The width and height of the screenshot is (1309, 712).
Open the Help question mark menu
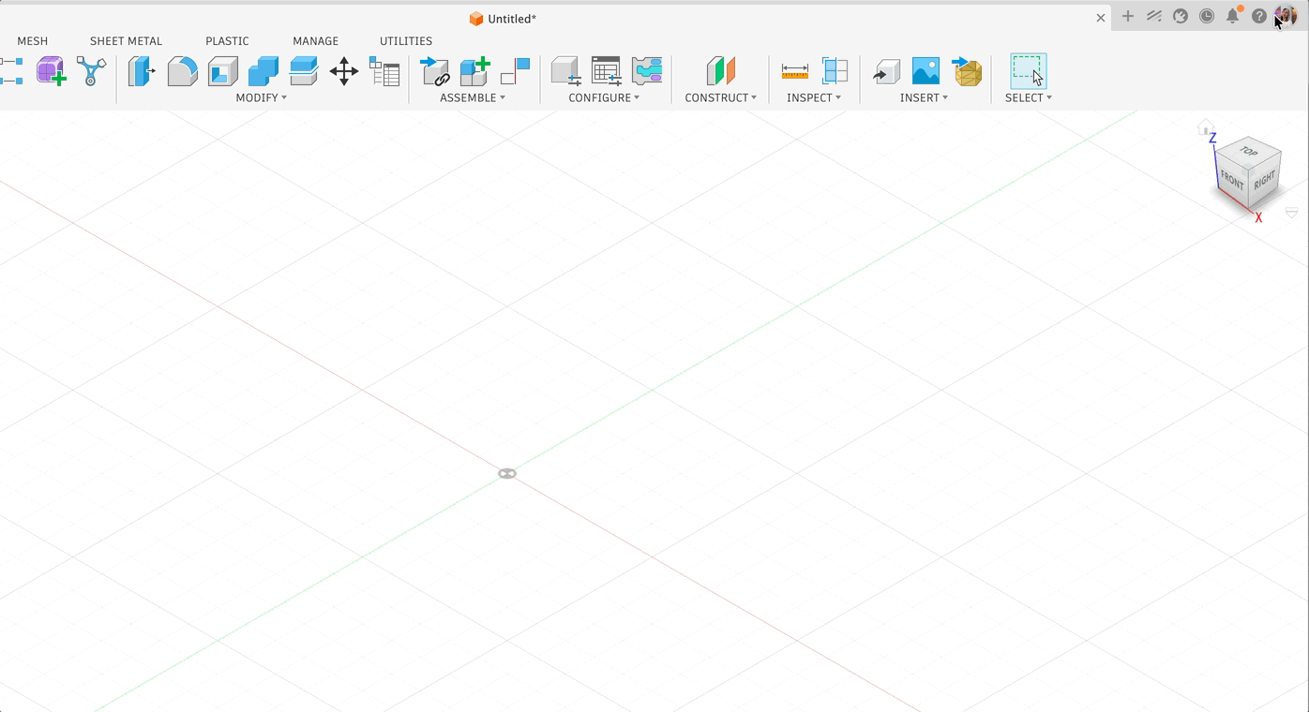(x=1259, y=16)
